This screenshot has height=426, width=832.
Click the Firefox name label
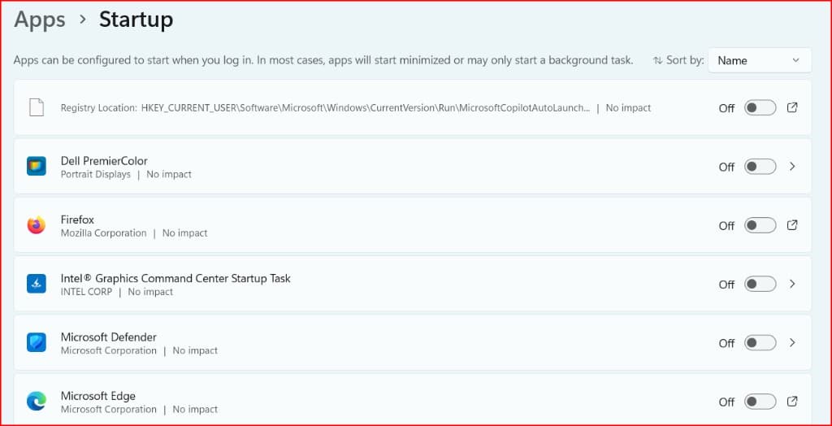(x=77, y=220)
